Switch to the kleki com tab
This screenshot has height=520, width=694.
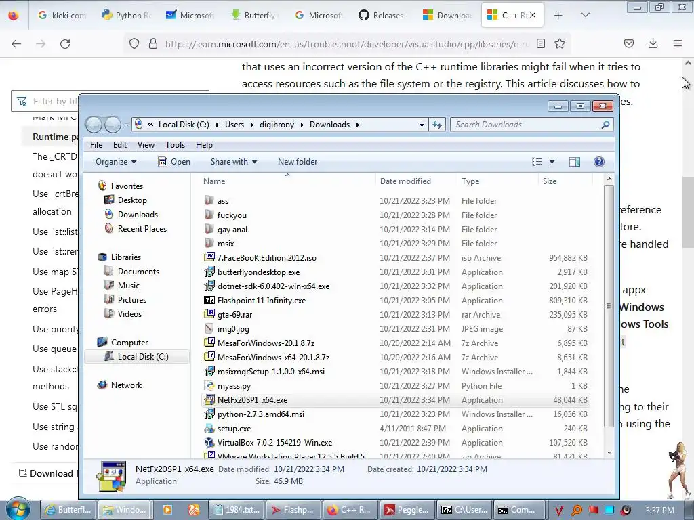point(62,16)
